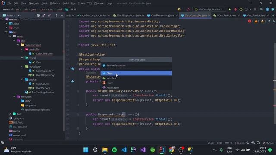
Task: Expand the .mvn folder
Action: click(6, 28)
